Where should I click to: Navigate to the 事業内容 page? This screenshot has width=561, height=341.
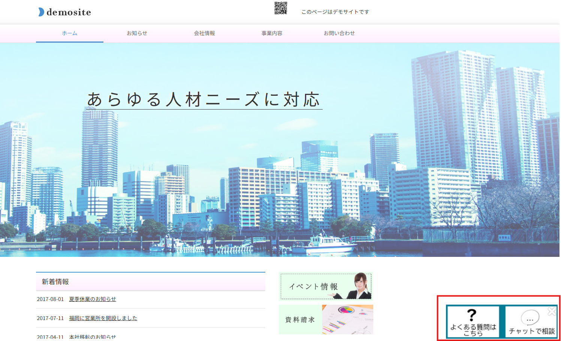coord(272,33)
